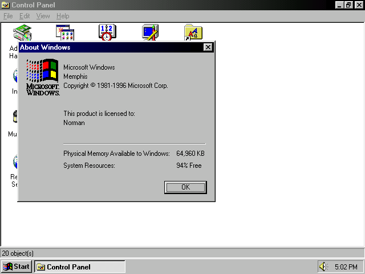Close the About Windows dialog
The width and height of the screenshot is (365, 274).
[x=208, y=47]
